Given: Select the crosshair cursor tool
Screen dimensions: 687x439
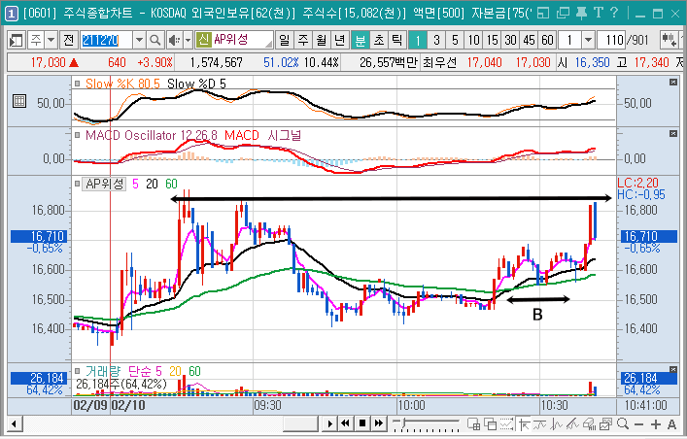Looking at the screenshot, I should [524, 424].
